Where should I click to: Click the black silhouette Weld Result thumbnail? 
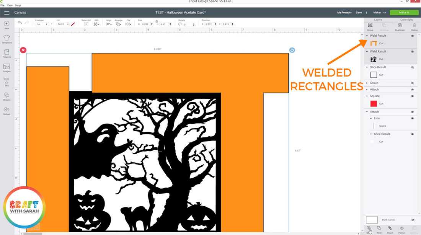click(x=374, y=59)
